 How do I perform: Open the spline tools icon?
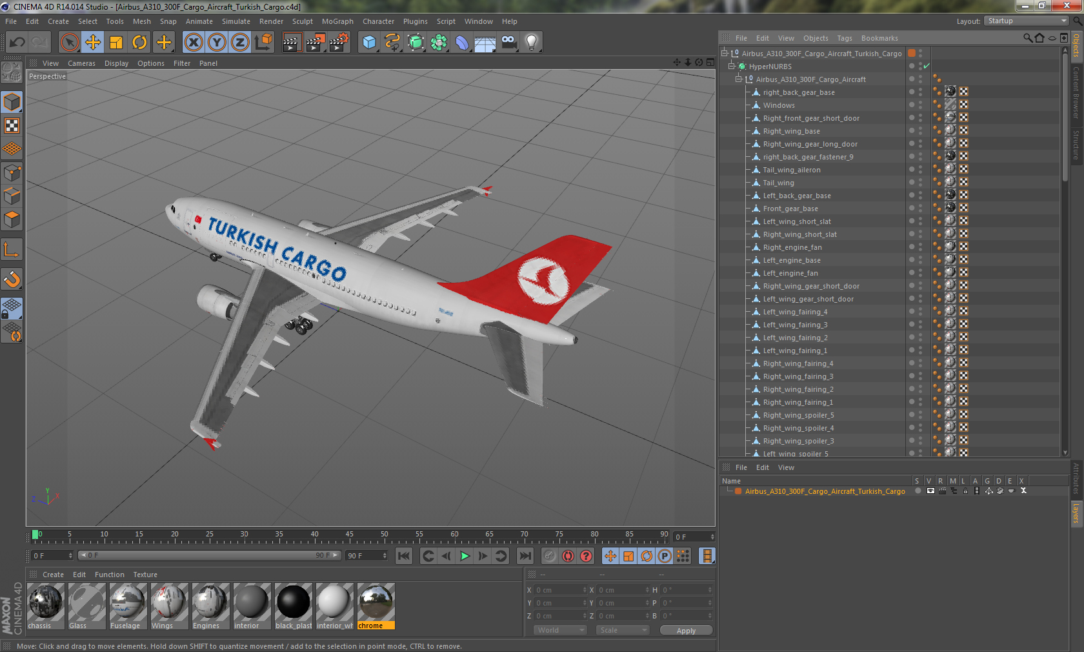pyautogui.click(x=392, y=43)
